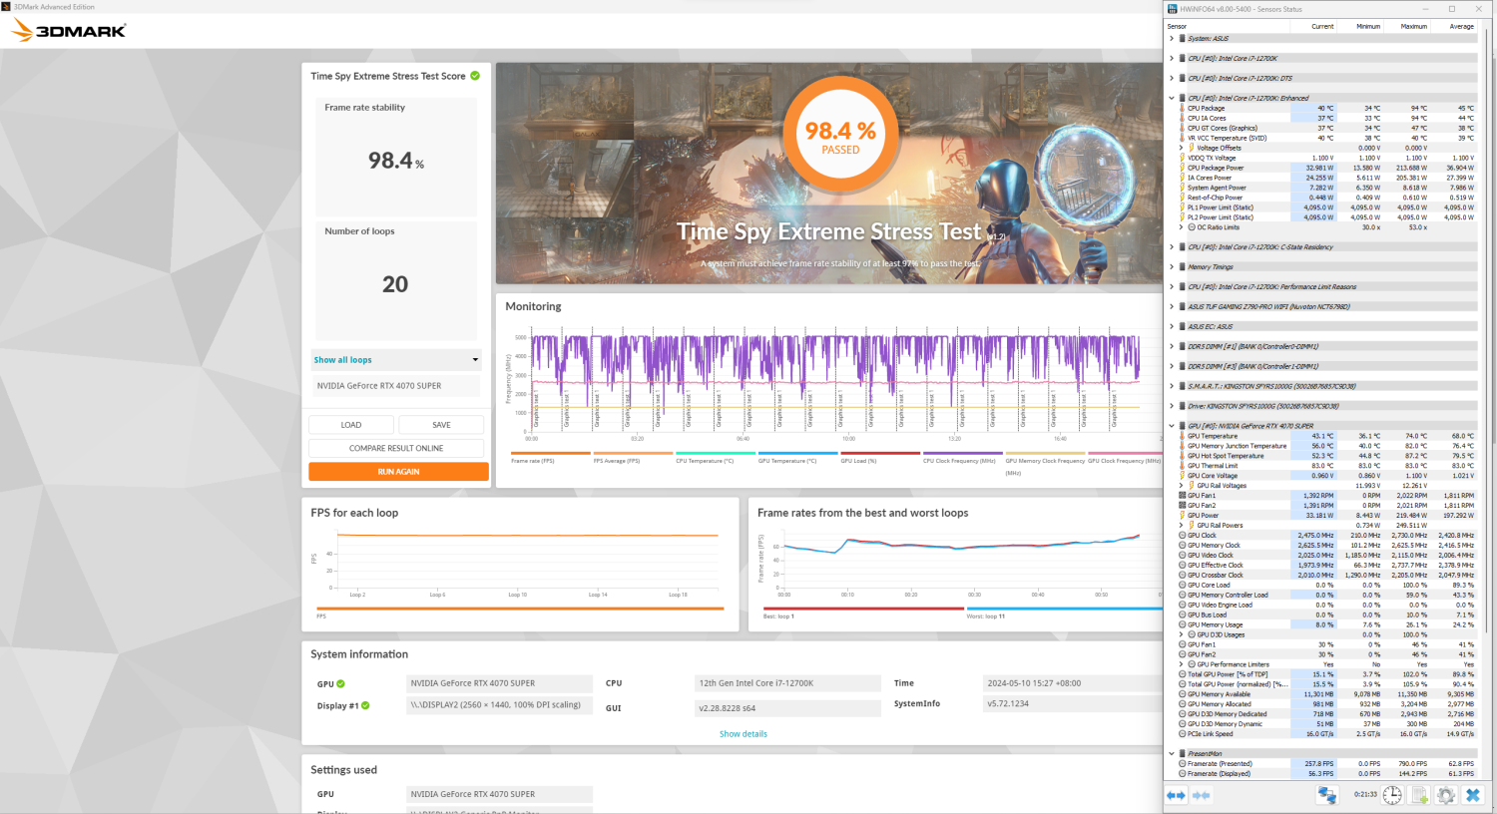This screenshot has width=1497, height=814.
Task: Click icon of PCIe Link Speed row
Action: coord(1183,734)
